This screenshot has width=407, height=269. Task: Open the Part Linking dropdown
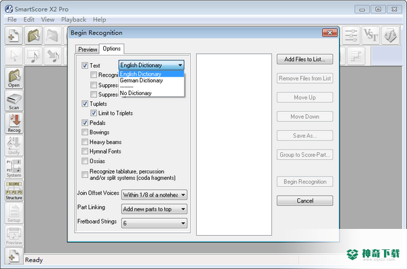(x=154, y=209)
